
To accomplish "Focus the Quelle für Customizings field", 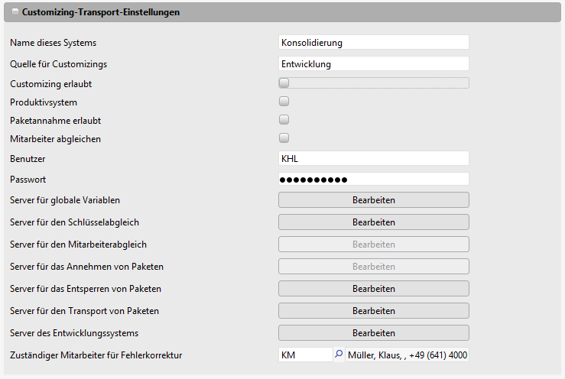I will (x=373, y=64).
